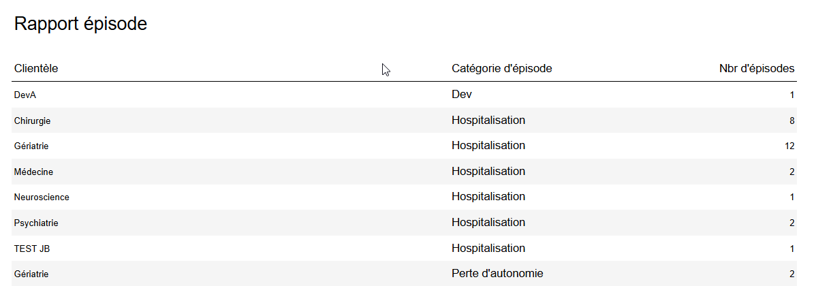This screenshot has width=816, height=286.
Task: Click Hospitalisation in the Chirurgie row
Action: (488, 120)
